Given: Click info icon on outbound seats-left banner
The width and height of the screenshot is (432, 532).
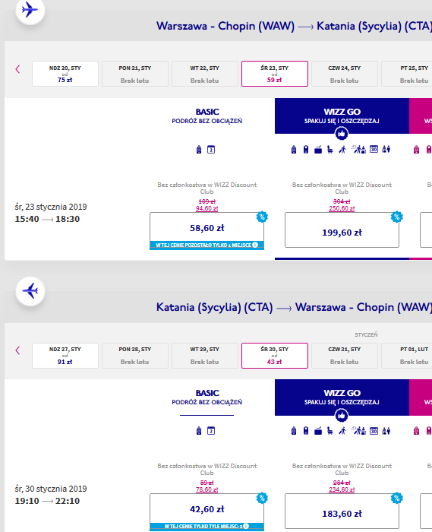Looking at the screenshot, I should pos(255,245).
